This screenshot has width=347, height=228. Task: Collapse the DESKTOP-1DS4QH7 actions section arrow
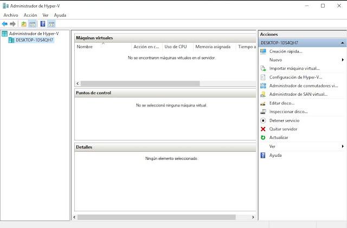(343, 43)
